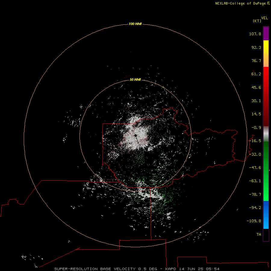Click the 45.6 legend value
The width and height of the screenshot is (271, 271).
coord(256,87)
